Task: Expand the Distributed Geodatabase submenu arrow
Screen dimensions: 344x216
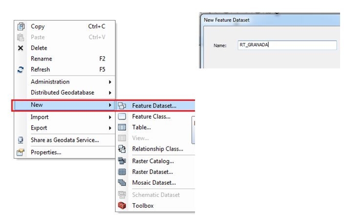Action: (x=110, y=93)
